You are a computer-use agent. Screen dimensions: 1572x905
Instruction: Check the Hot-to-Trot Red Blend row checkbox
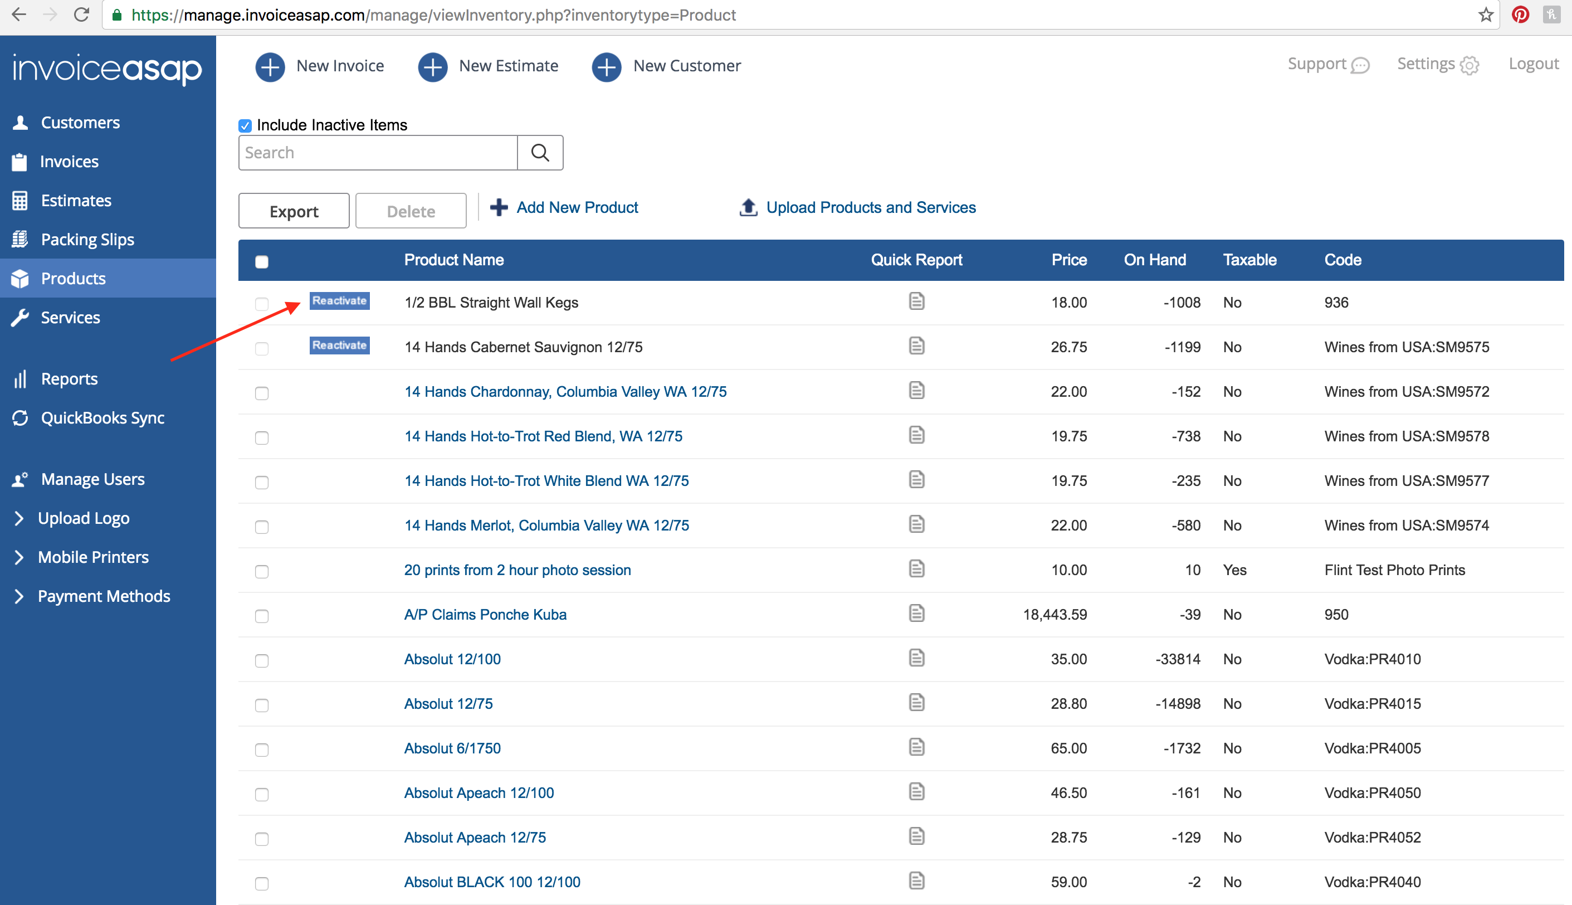tap(262, 438)
